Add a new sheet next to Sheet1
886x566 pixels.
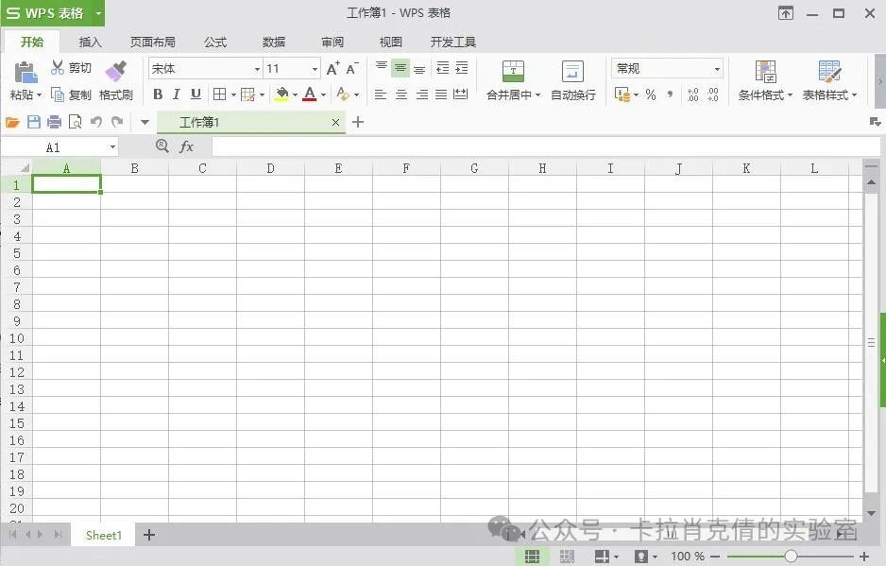click(148, 535)
